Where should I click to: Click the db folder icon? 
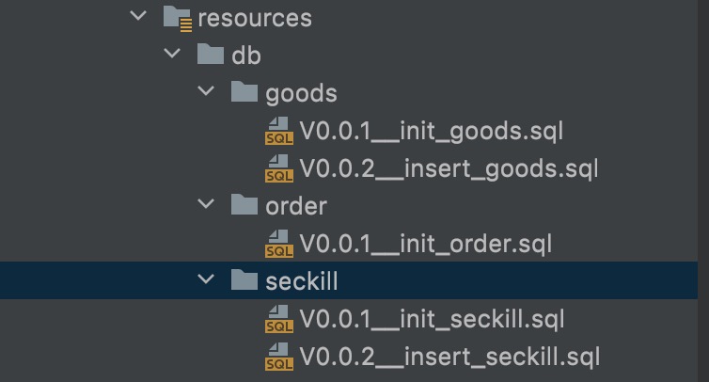tap(211, 54)
